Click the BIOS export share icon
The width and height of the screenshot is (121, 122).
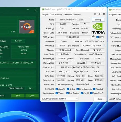click(x=93, y=37)
